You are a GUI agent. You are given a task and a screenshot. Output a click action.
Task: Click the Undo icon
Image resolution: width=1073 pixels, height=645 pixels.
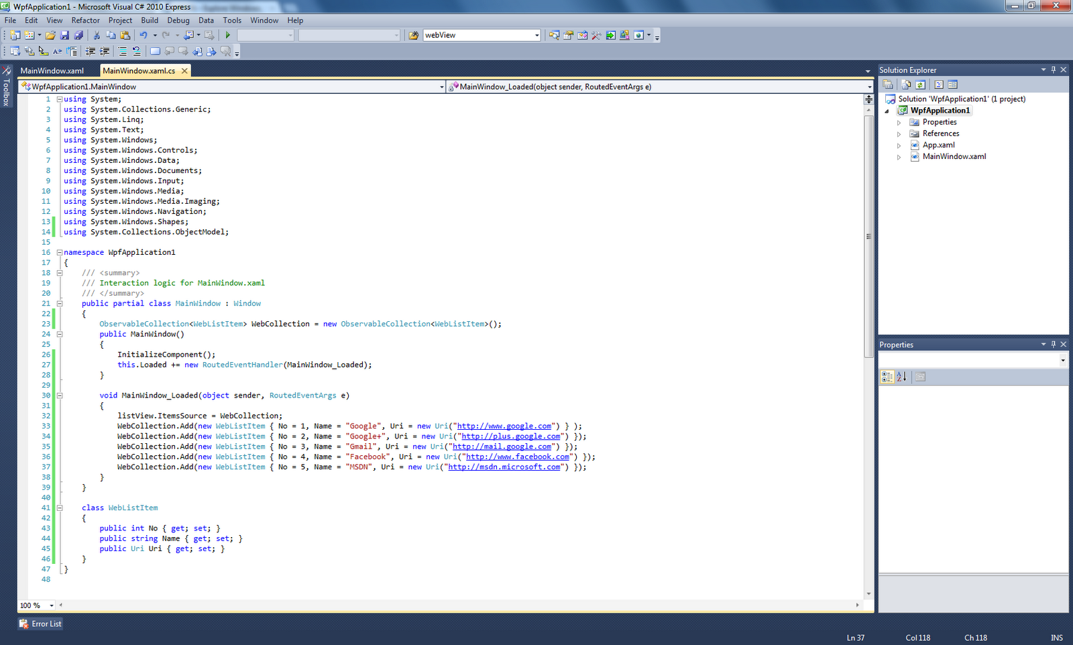click(142, 35)
